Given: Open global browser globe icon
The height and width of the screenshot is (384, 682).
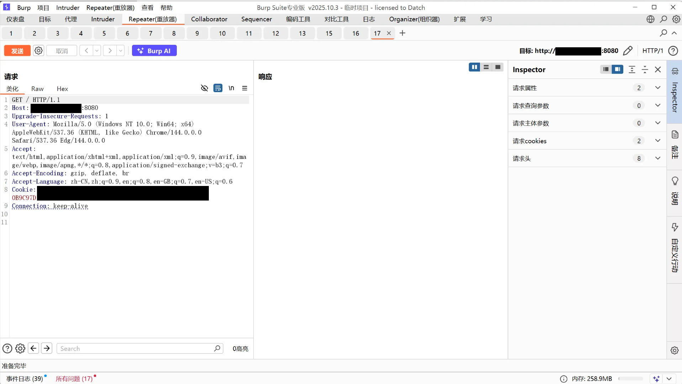Looking at the screenshot, I should [650, 19].
